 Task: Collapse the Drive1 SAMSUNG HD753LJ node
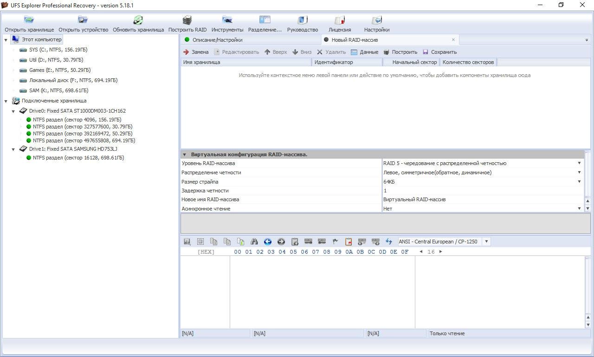click(13, 149)
